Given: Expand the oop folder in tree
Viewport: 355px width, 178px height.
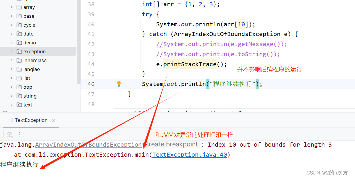Looking at the screenshot, I should pos(11,87).
